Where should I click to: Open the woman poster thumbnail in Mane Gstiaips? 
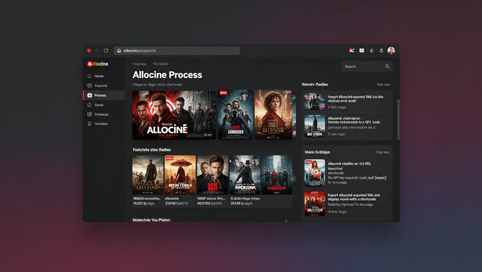pos(315,173)
